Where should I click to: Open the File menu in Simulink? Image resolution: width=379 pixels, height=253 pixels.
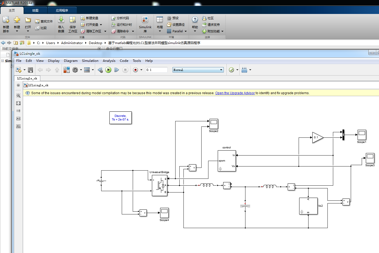click(19, 61)
